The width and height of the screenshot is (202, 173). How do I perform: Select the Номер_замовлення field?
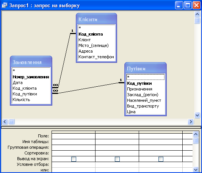[31, 77]
